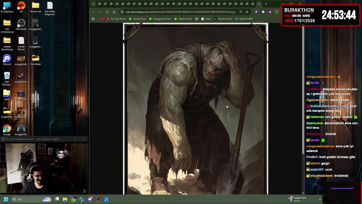Click the discordapp URL address bar
Image resolution: width=362 pixels, height=204 pixels.
pos(181,12)
